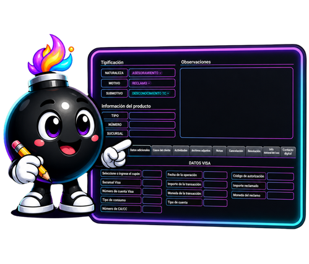Go to the Archivos adjuntos tab
This screenshot has width=309, height=264.
pos(201,151)
